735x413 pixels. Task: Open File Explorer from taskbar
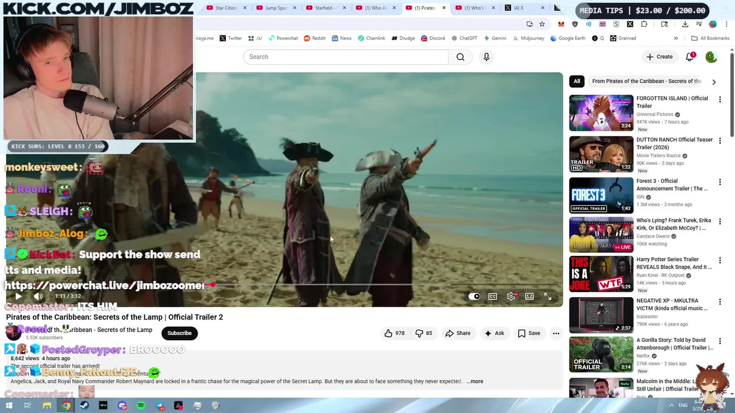click(47, 406)
